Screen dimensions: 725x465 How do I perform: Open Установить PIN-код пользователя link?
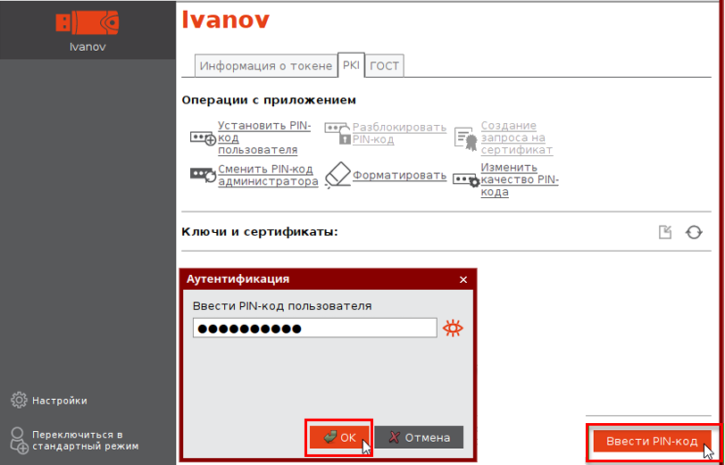point(263,137)
